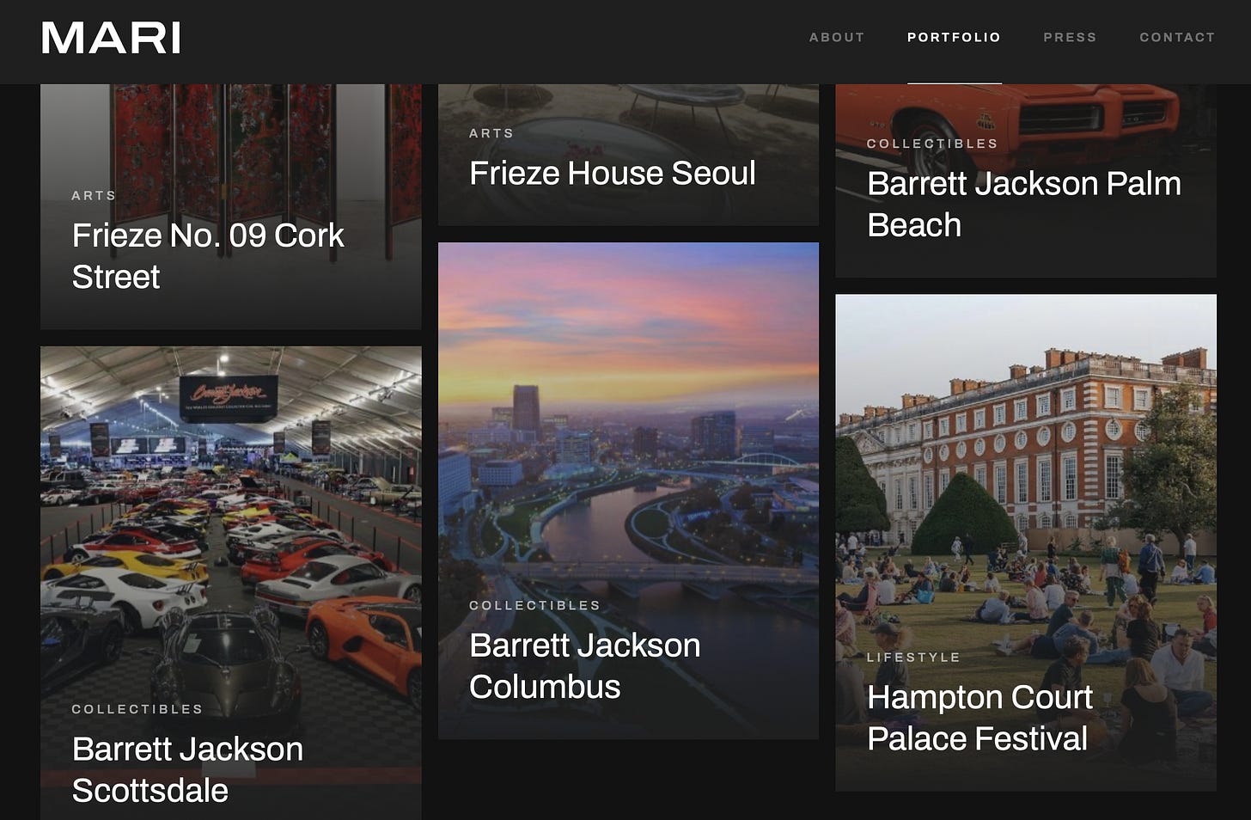Open the Frieze No. 09 Cork Street project
1251x820 pixels.
tap(208, 255)
